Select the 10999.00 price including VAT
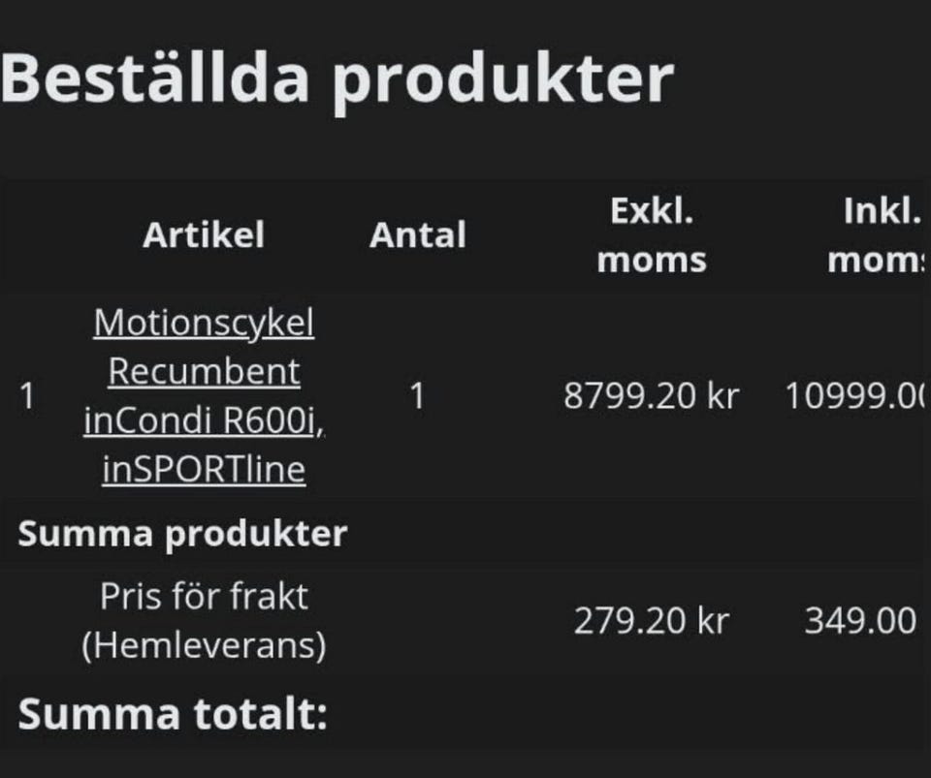Screen dimensions: 931x778 857,396
